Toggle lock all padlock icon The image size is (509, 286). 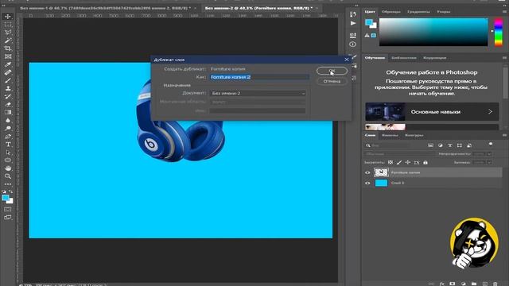(425, 162)
